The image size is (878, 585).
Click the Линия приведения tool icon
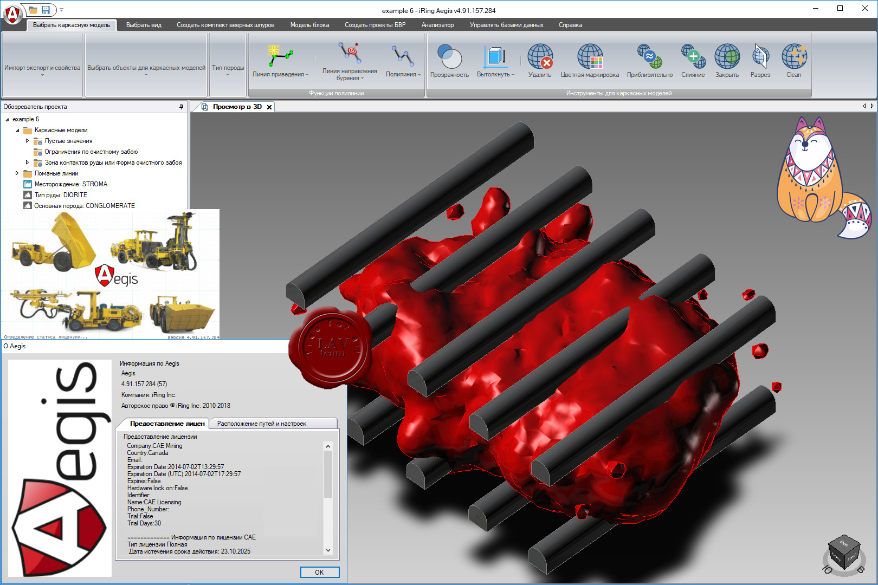point(280,55)
